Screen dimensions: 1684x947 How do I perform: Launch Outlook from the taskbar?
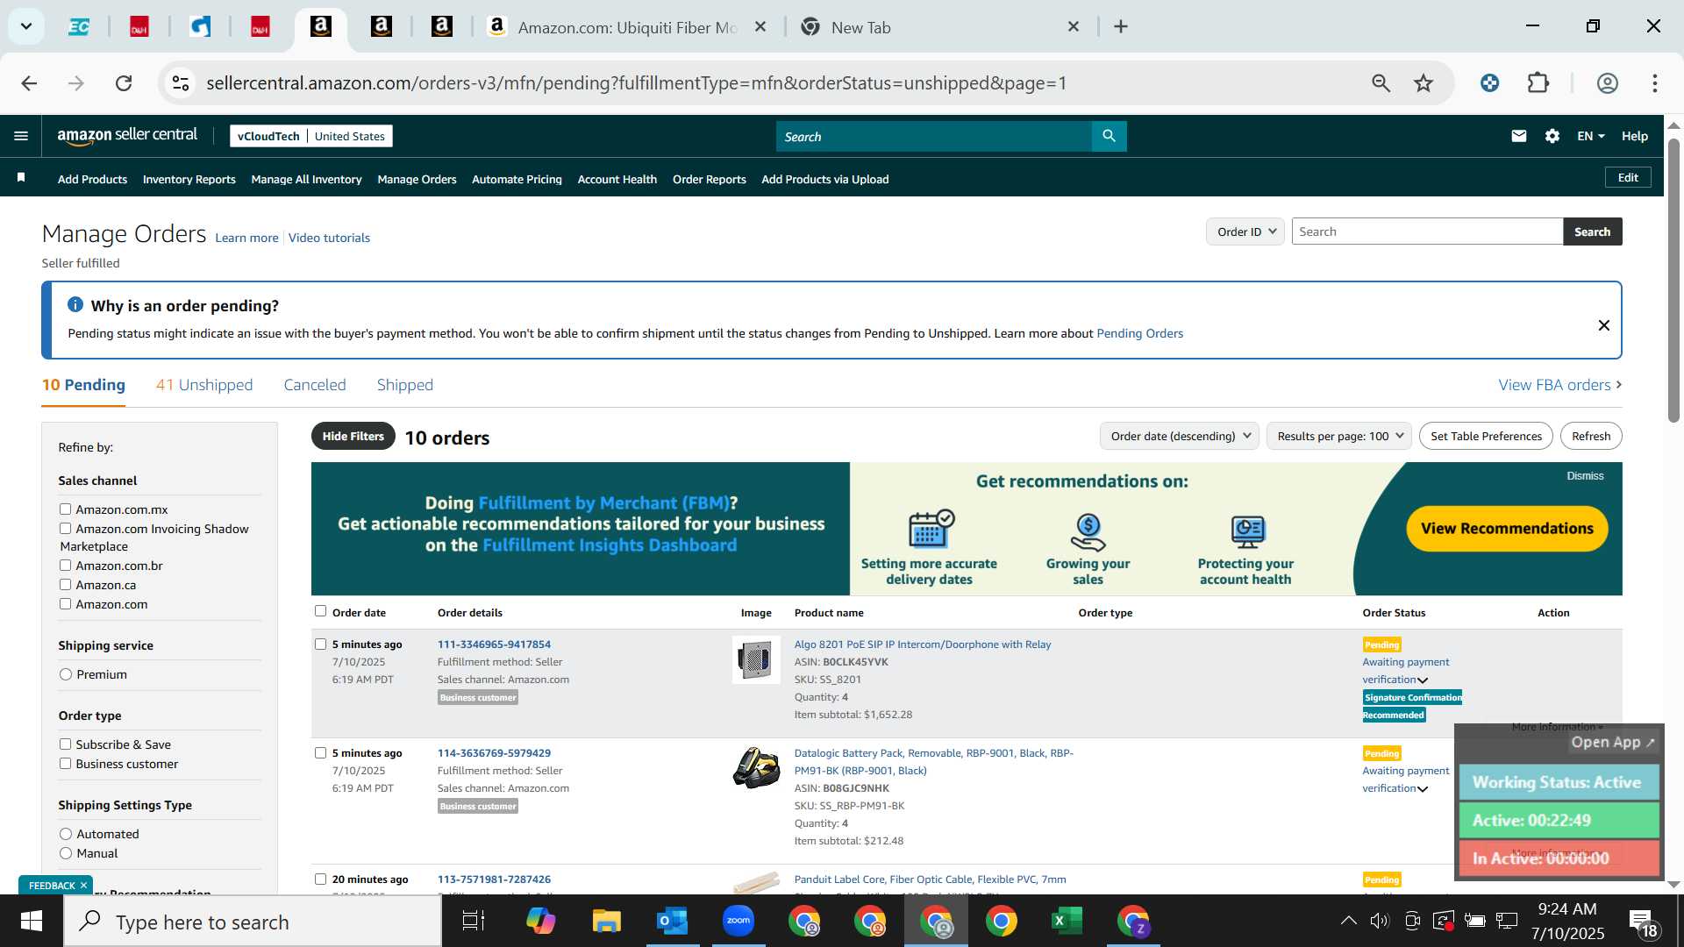tap(672, 922)
